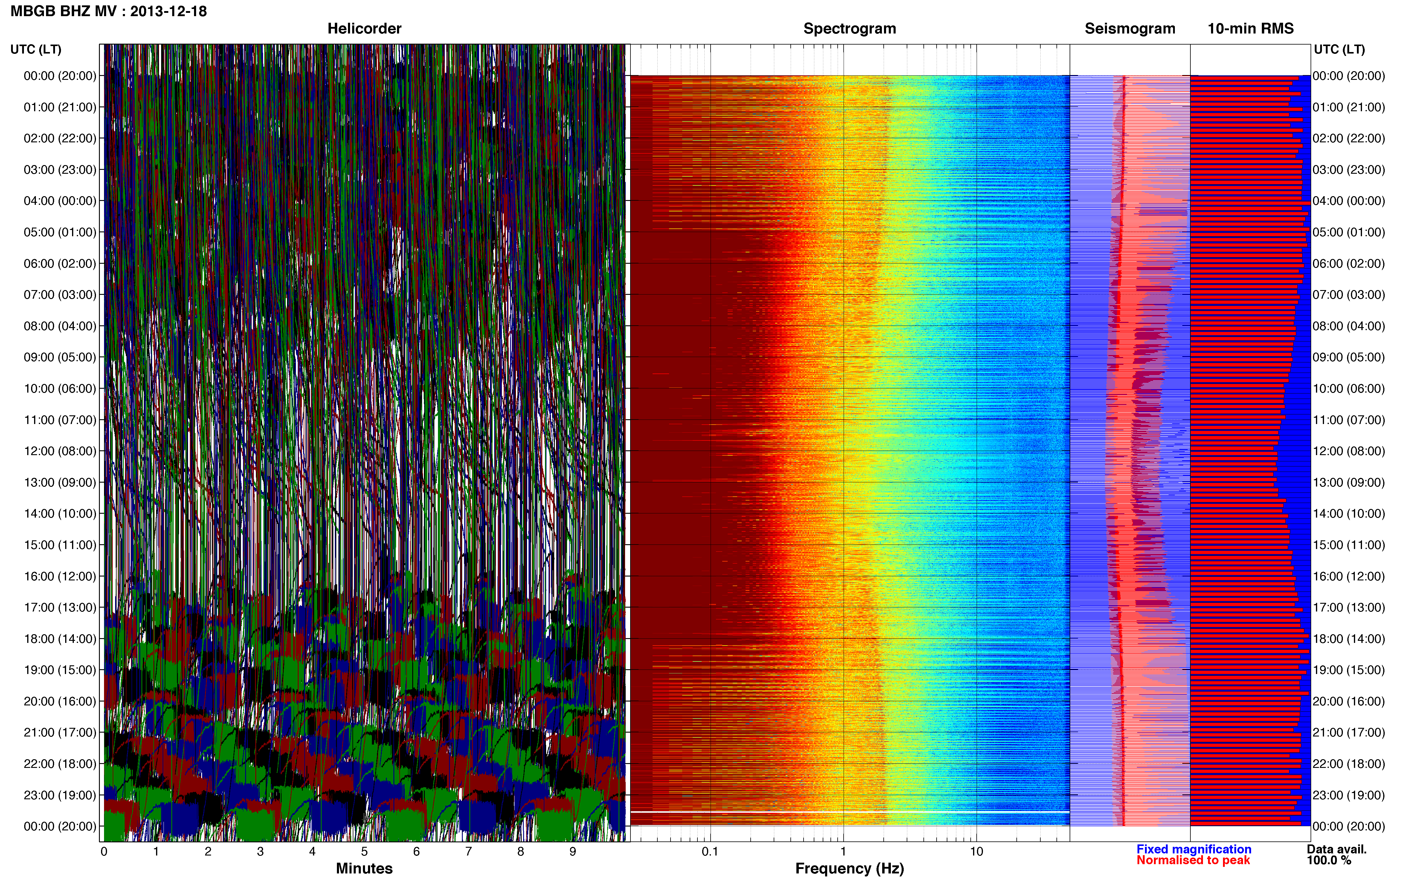Click '02:00 (22:00)' on the Helicorder time axis
Image resolution: width=1417 pixels, height=886 pixels.
click(60, 138)
